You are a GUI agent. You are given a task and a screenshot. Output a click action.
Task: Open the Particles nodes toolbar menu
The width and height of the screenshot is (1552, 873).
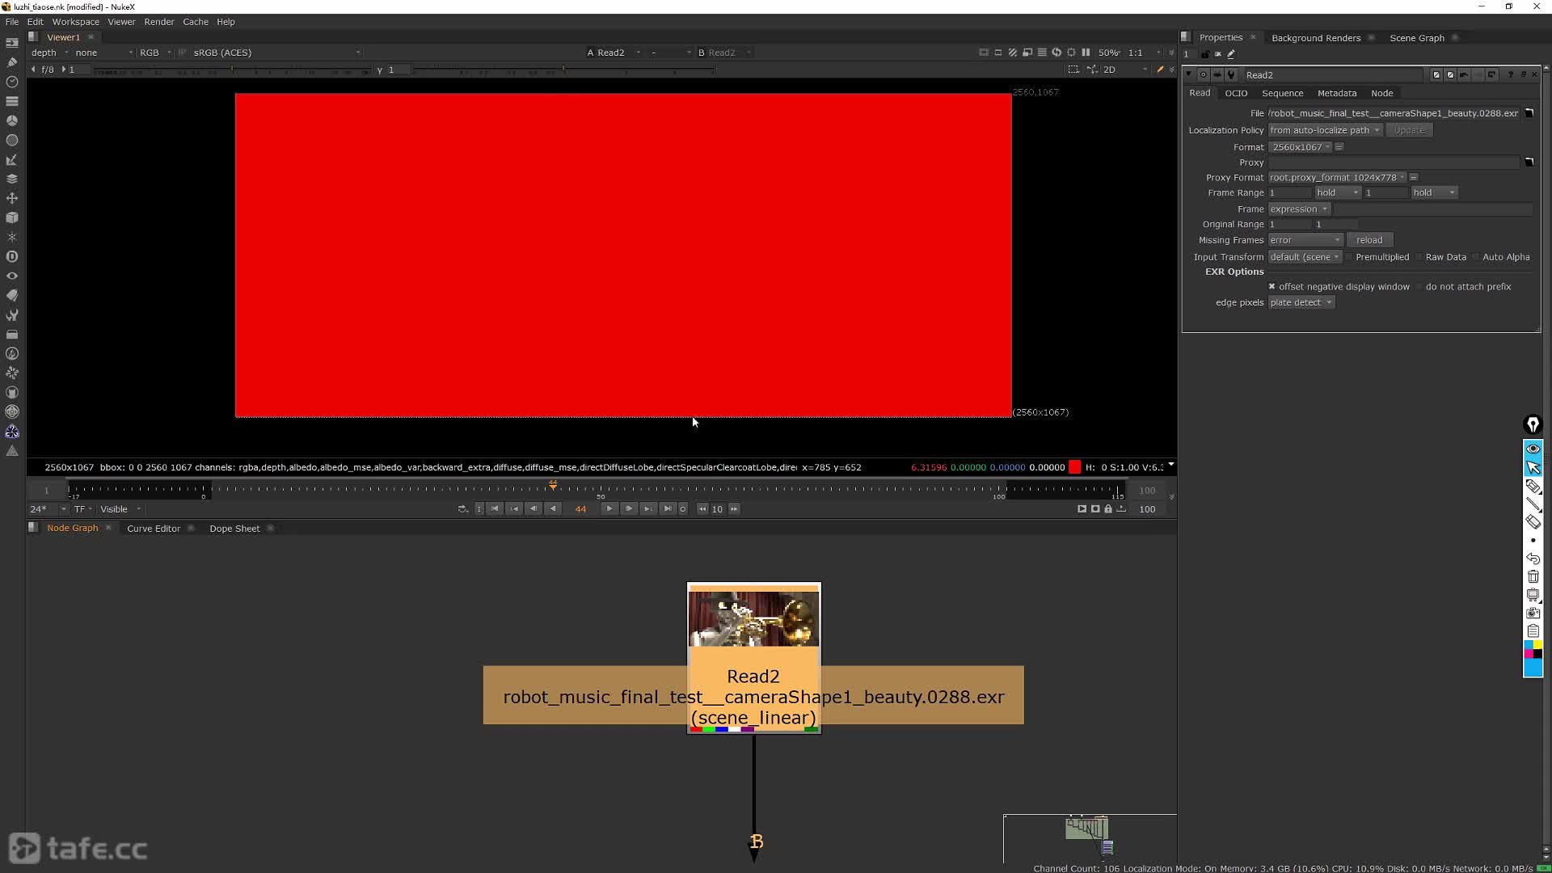pos(12,237)
